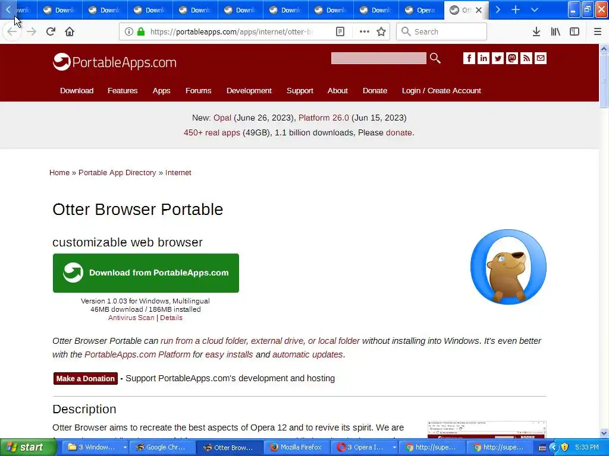Open the Details link under download

(x=171, y=318)
